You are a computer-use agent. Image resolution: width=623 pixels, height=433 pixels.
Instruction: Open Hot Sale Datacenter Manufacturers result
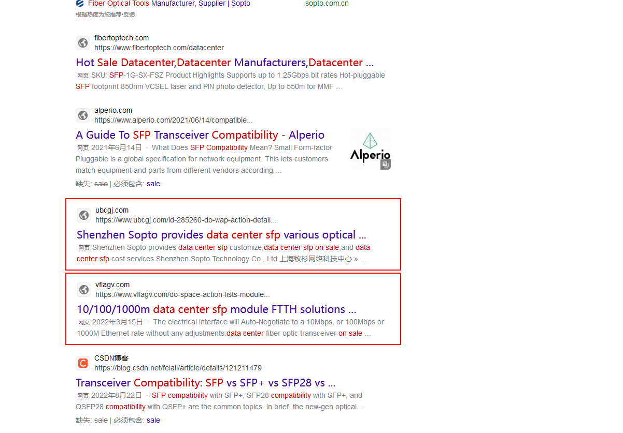coord(224,63)
